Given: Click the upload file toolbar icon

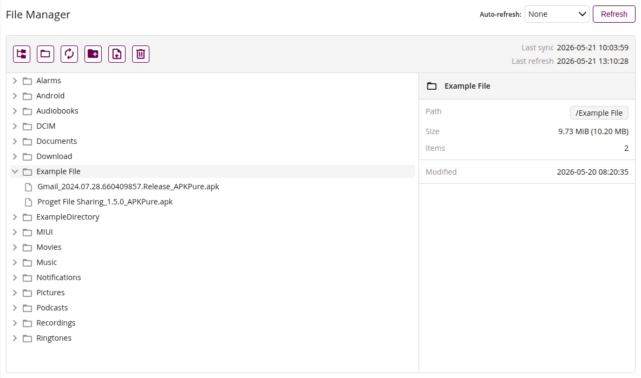Looking at the screenshot, I should point(117,54).
